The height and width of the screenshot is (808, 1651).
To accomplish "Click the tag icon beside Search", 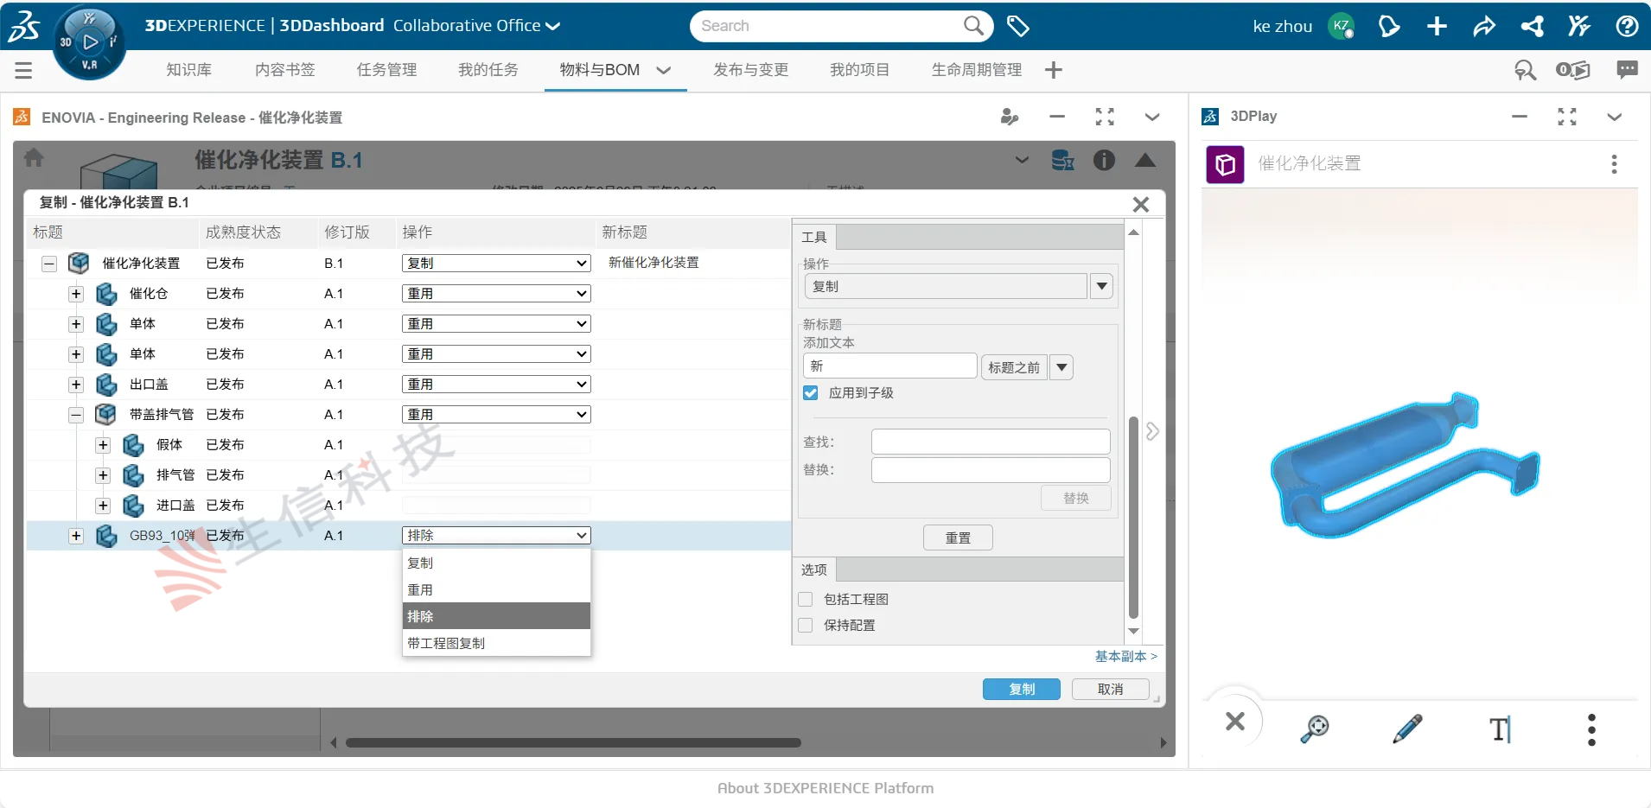I will click(1018, 26).
